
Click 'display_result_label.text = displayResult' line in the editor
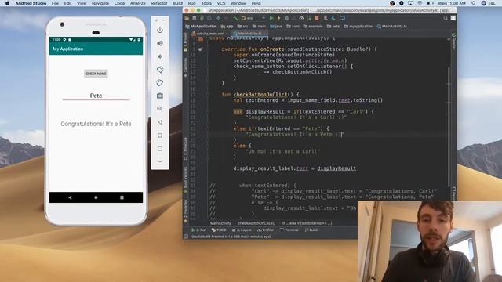[295, 168]
